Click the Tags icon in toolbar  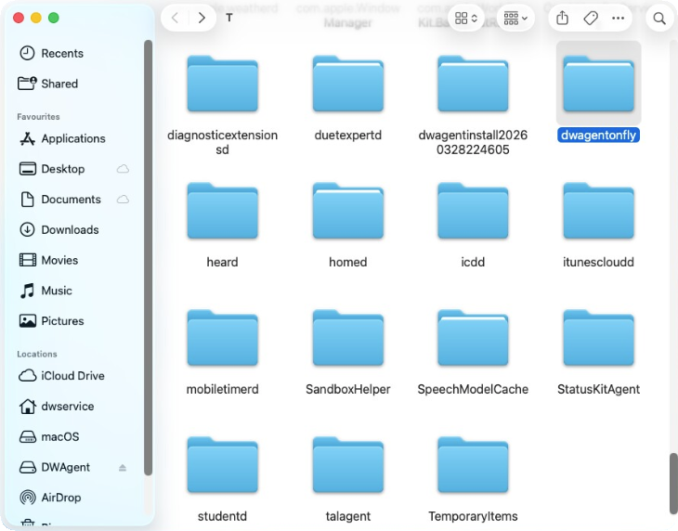[591, 18]
